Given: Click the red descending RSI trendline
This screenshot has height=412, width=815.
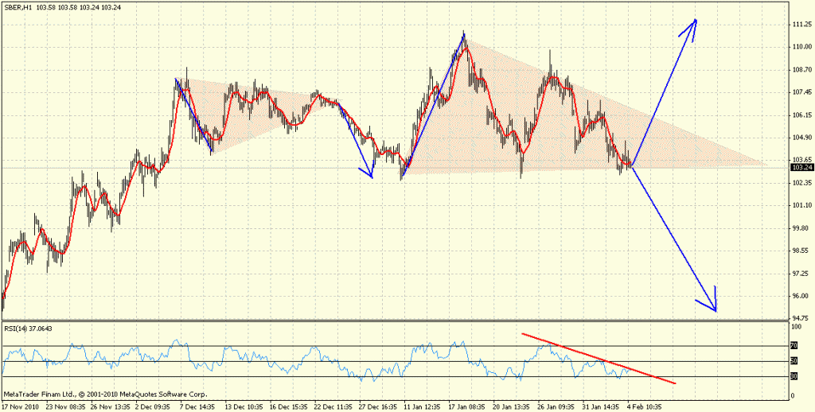Looking at the screenshot, I should (597, 358).
